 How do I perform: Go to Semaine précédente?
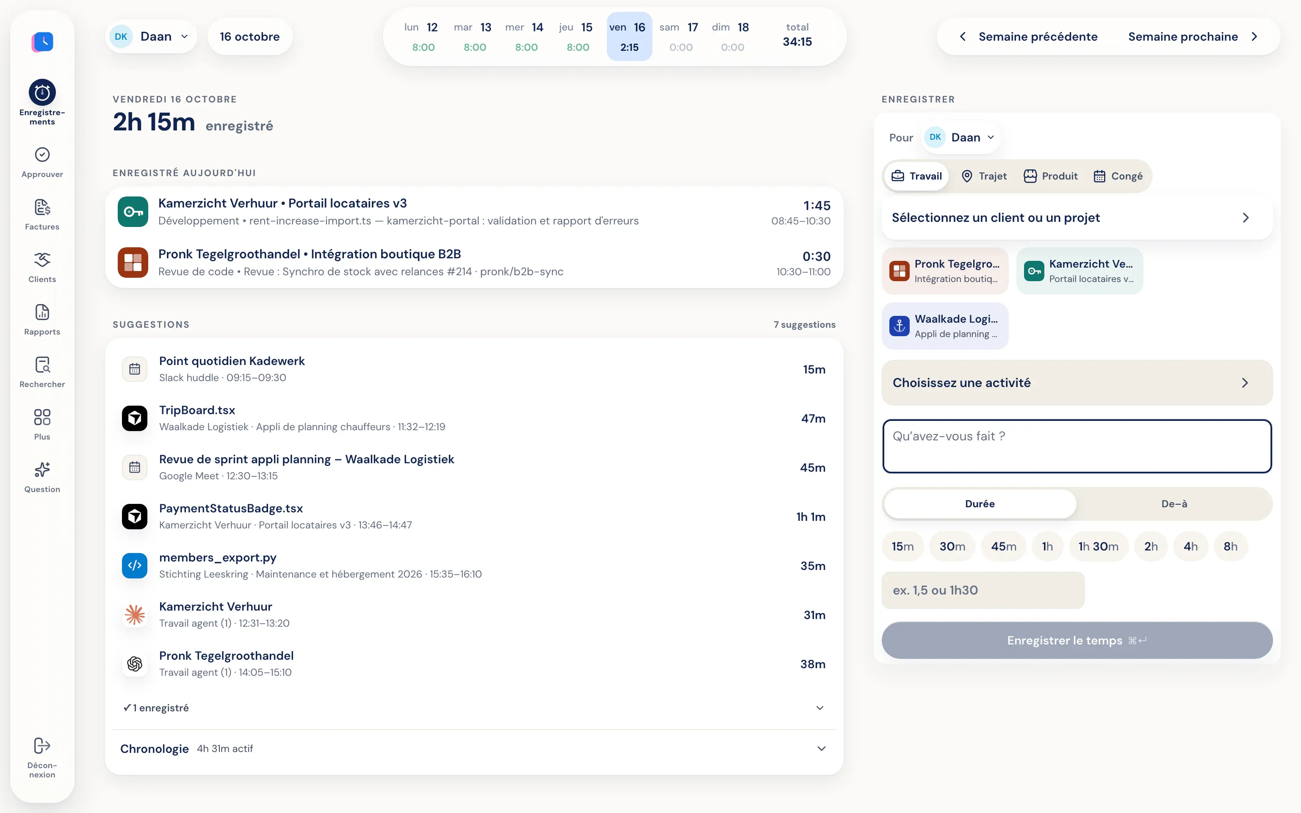click(1028, 36)
